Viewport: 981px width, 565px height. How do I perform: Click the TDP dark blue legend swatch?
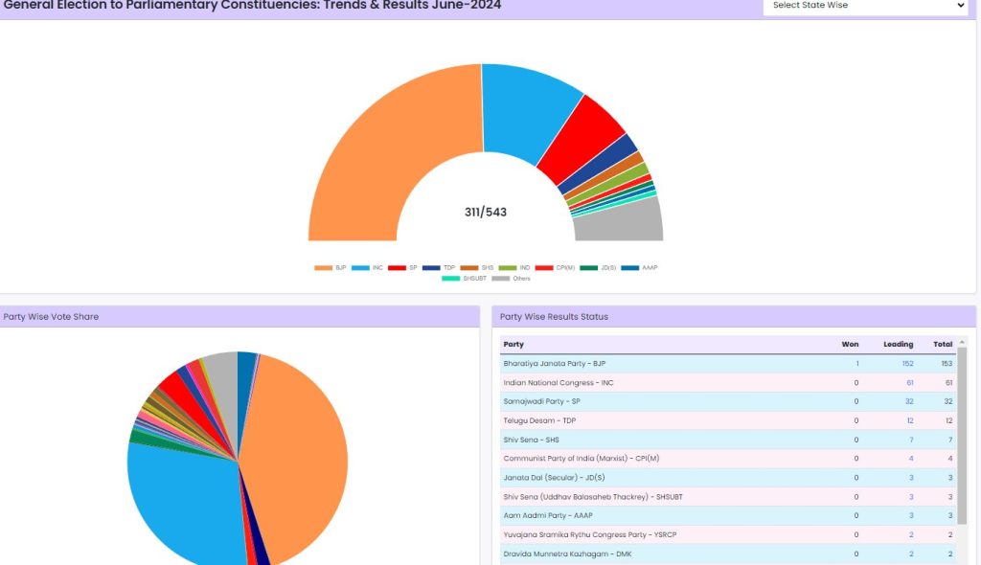tap(431, 267)
